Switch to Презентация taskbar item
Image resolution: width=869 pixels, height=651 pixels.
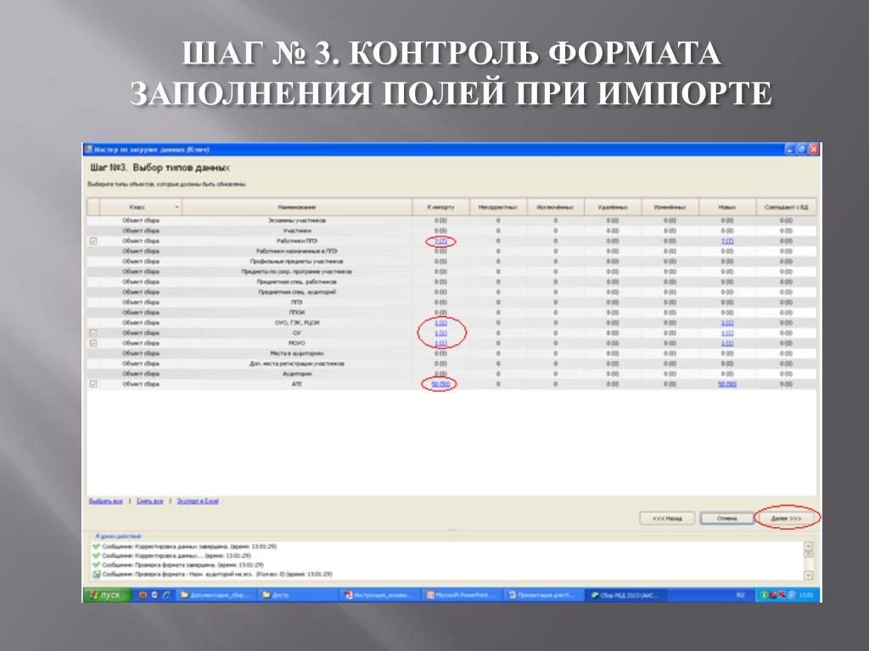click(544, 595)
